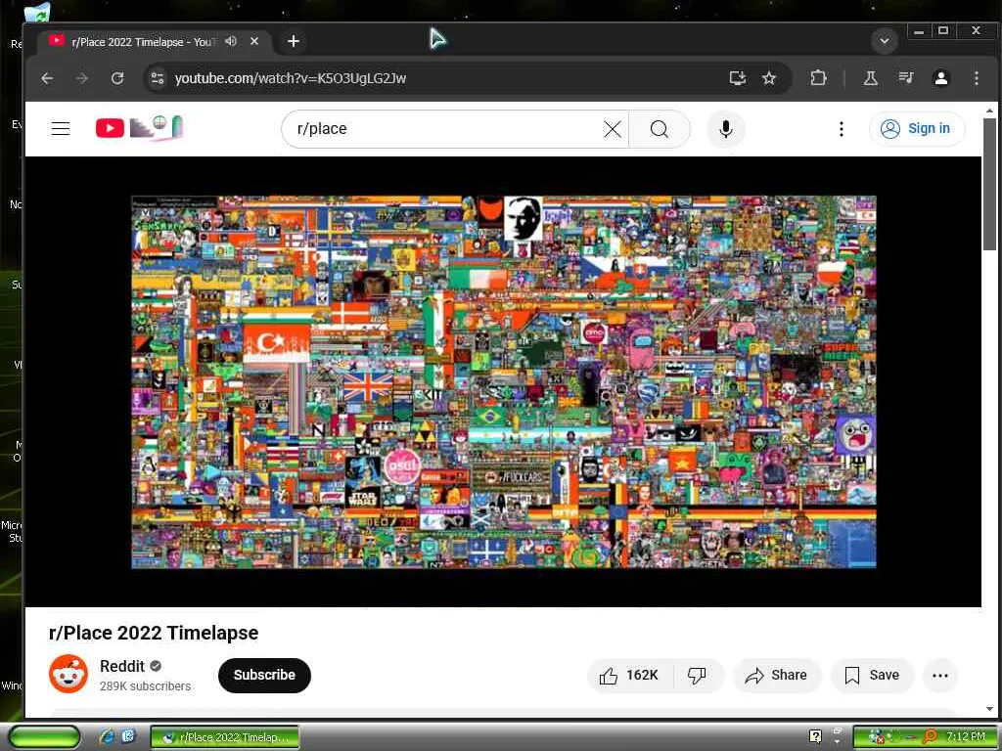Screen dimensions: 1002x751
Task: Open Chrome Labs flask icon
Action: click(x=870, y=78)
